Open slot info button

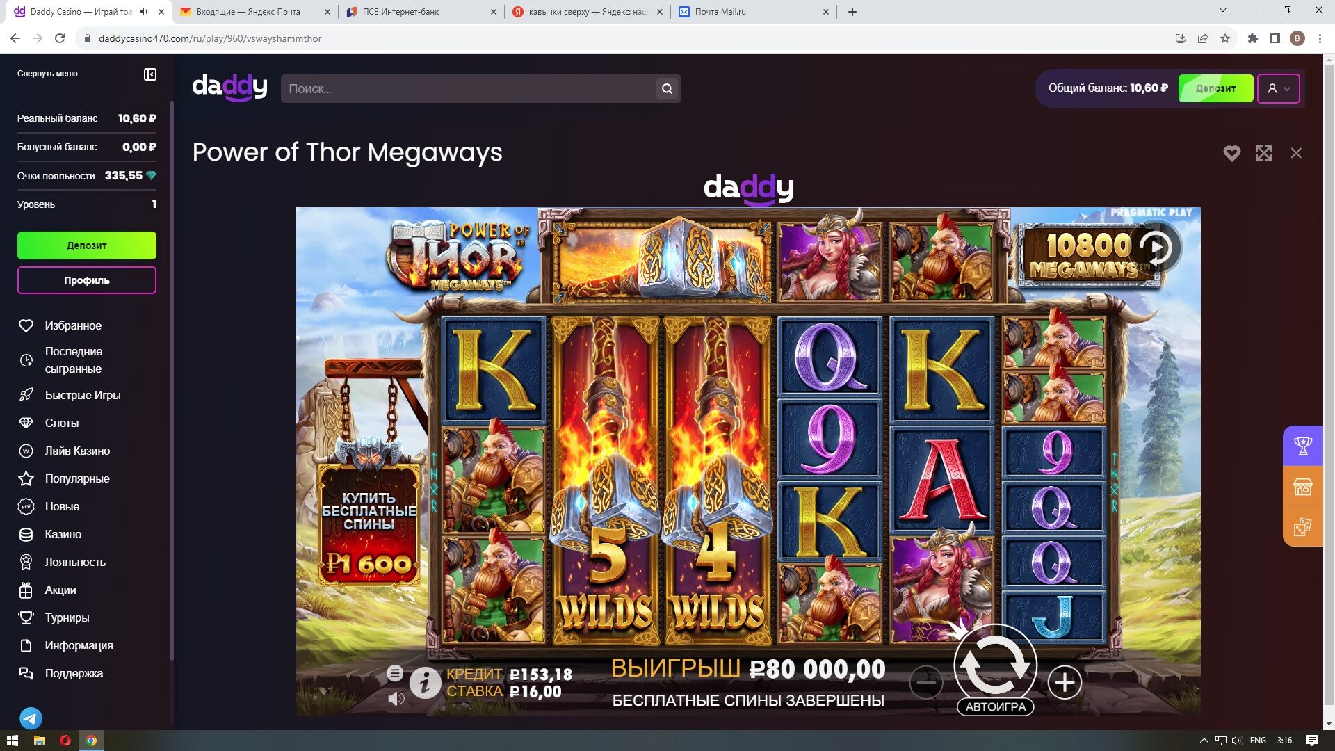[425, 682]
